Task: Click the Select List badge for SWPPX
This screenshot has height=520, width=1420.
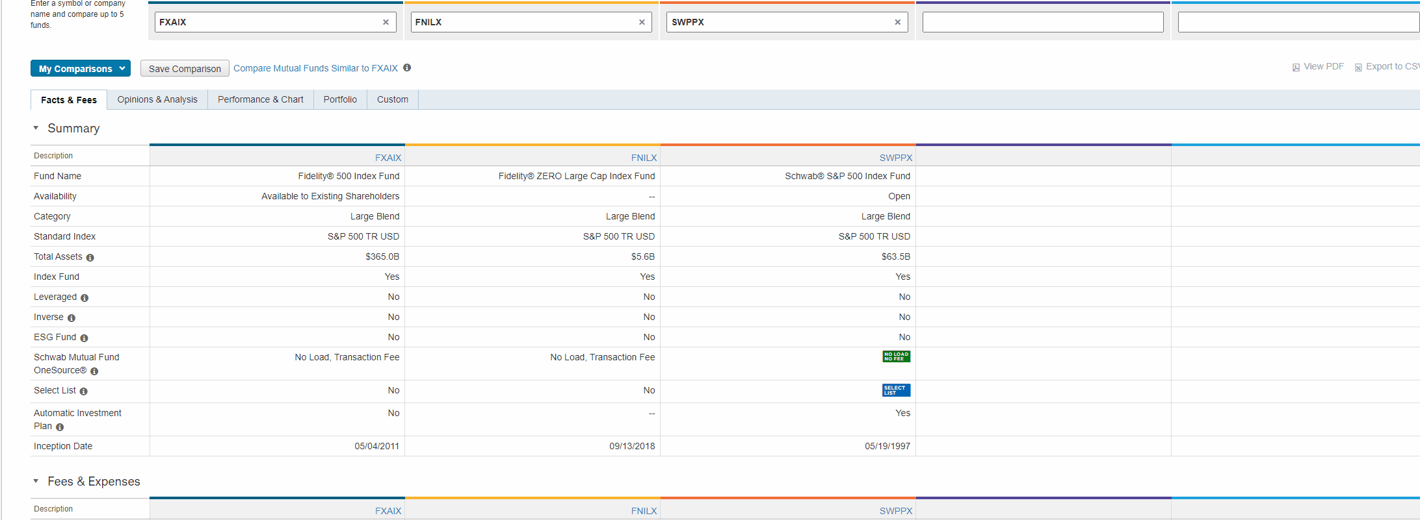Action: click(896, 390)
